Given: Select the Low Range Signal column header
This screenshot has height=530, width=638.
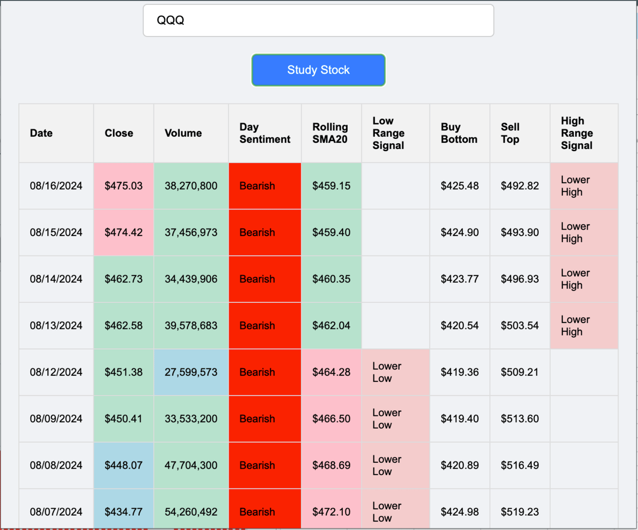Looking at the screenshot, I should 396,133.
